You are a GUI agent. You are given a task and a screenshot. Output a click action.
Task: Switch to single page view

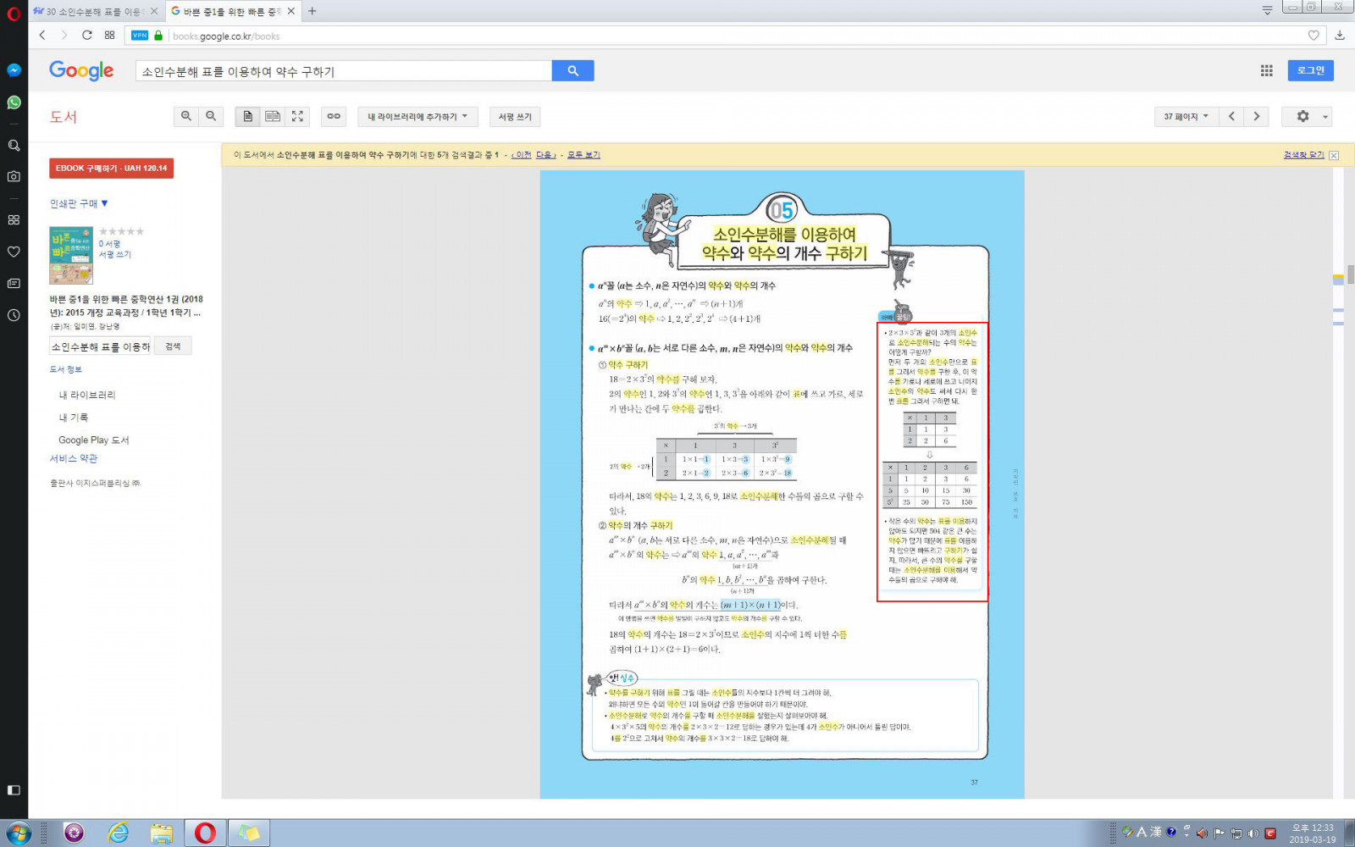247,116
